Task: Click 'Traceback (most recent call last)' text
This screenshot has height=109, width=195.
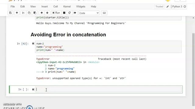Action: click(122, 59)
